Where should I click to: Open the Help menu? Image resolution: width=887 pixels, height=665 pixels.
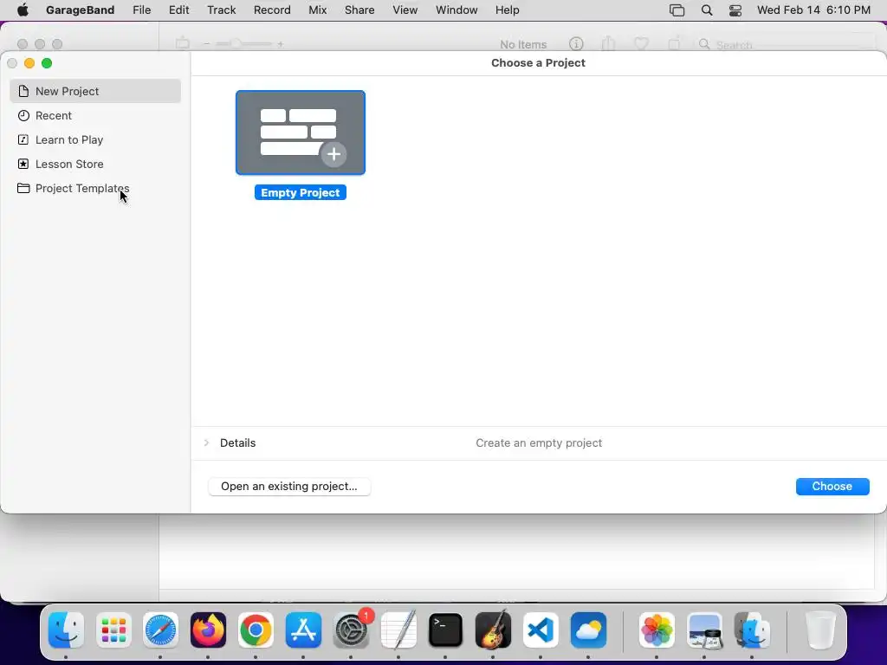pos(507,10)
